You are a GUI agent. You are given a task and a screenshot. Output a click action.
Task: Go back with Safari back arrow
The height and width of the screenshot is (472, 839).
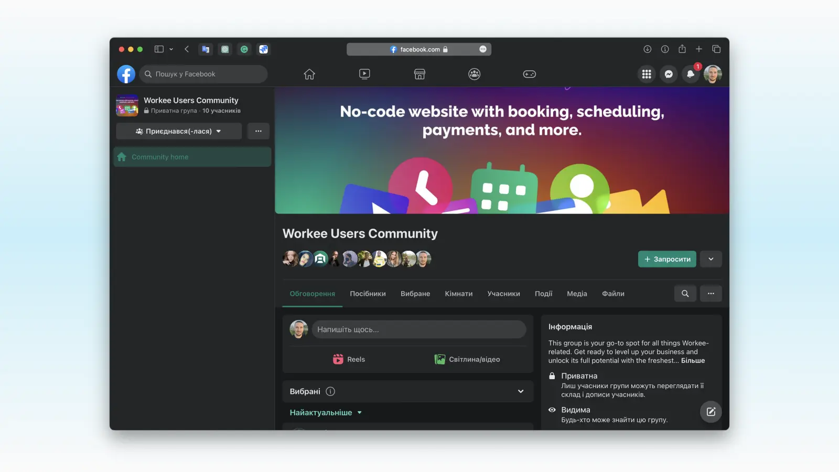click(x=187, y=49)
